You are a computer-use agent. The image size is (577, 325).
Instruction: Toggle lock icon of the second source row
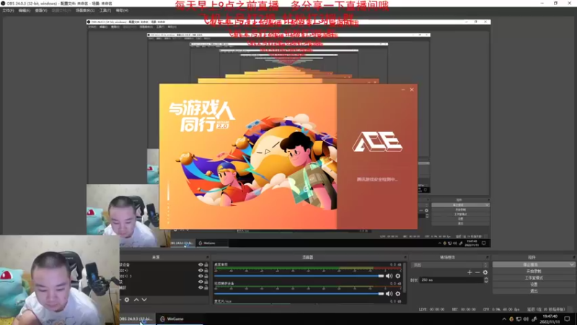tap(206, 270)
